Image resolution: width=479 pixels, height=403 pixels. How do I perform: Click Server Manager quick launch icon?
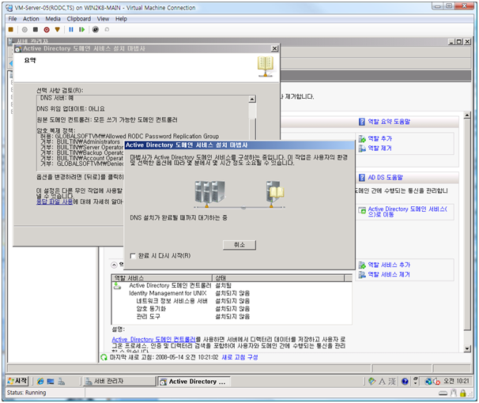coord(61,382)
